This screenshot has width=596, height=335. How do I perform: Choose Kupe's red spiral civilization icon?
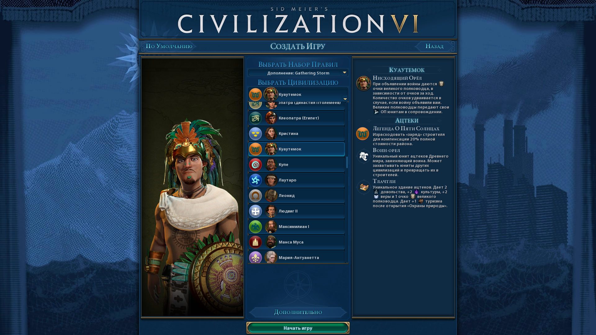[x=255, y=165]
